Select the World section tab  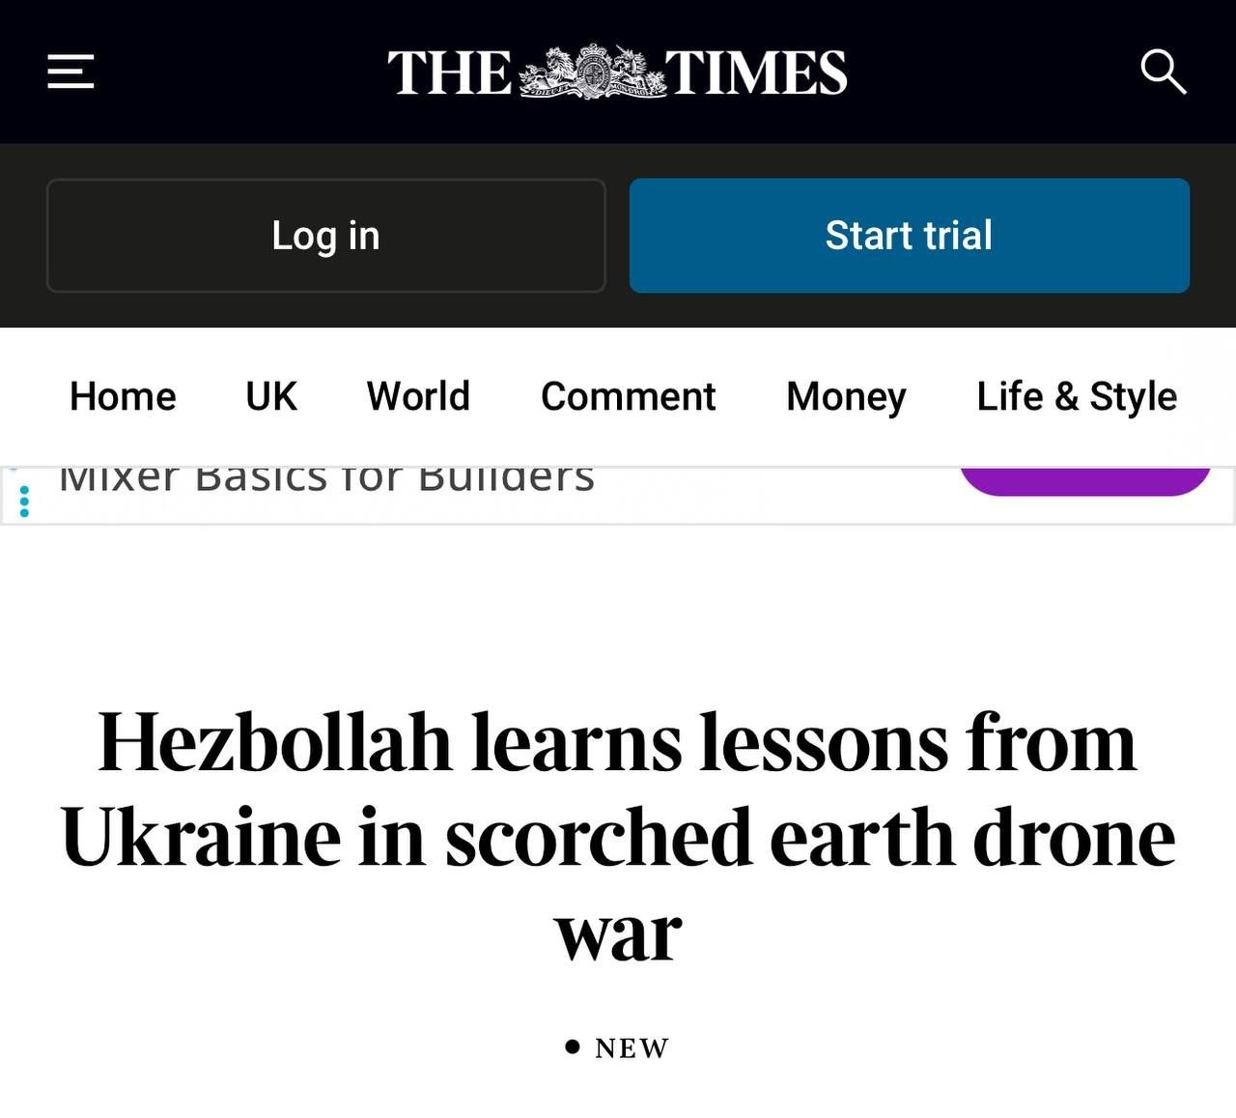click(x=418, y=396)
